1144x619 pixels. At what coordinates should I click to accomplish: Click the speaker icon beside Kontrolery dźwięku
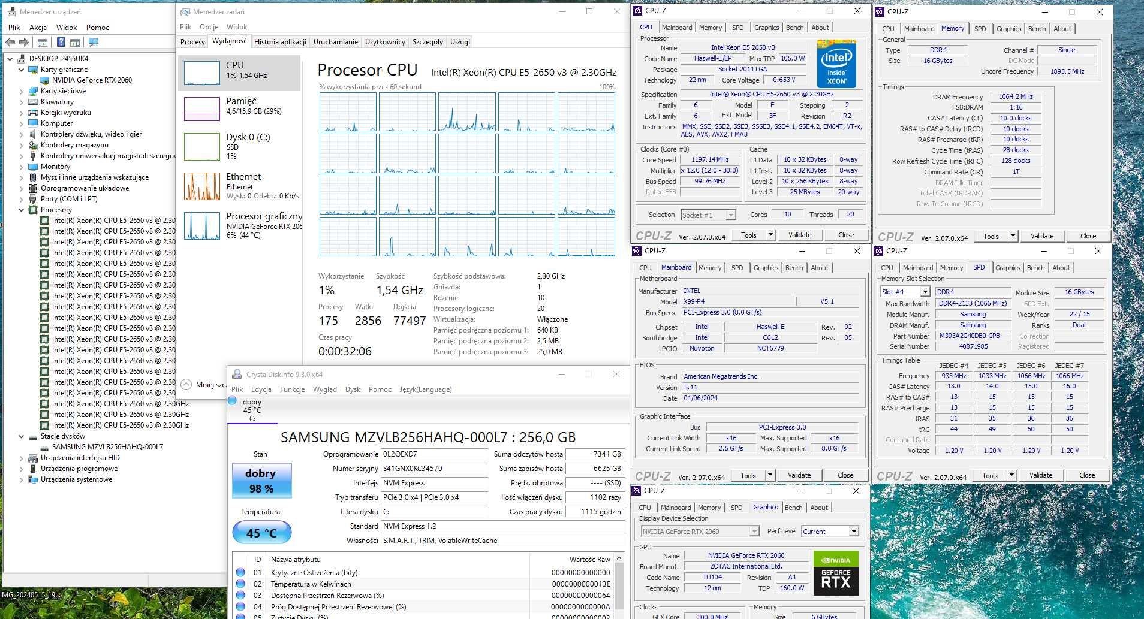[34, 134]
